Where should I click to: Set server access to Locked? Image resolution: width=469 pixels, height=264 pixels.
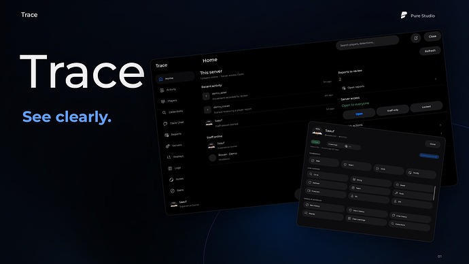(x=426, y=107)
